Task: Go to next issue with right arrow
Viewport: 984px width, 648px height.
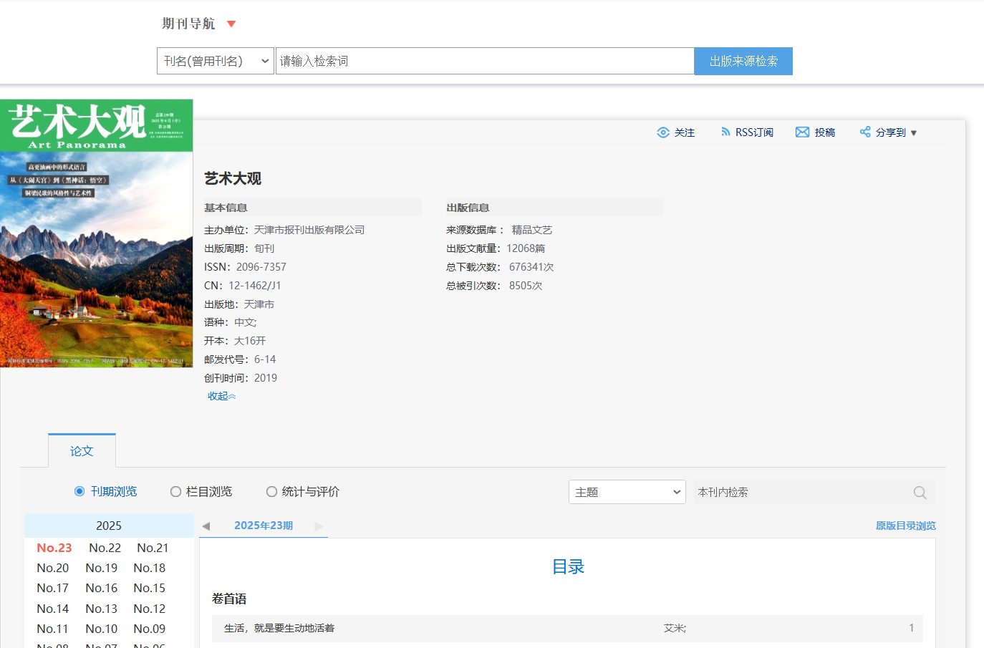Action: click(x=319, y=526)
